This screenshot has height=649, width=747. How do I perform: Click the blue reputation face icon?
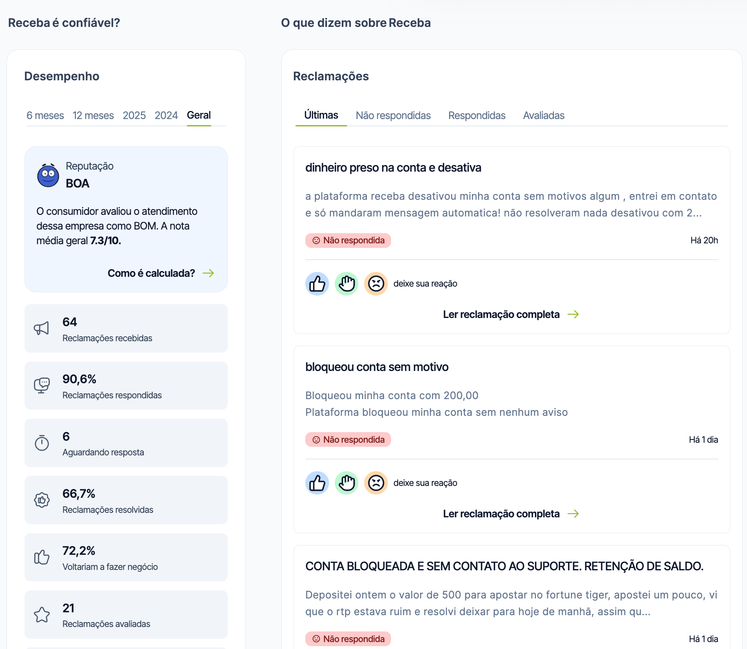tap(48, 176)
